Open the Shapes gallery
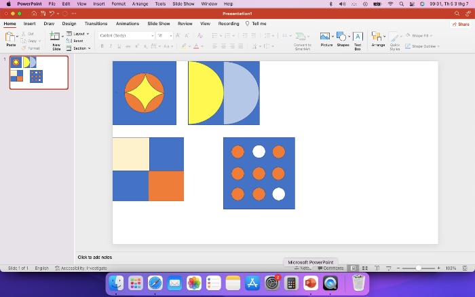Screen dimensions: 475x297 pos(341,36)
